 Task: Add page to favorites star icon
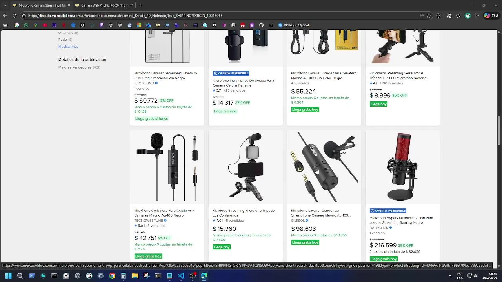point(429,16)
